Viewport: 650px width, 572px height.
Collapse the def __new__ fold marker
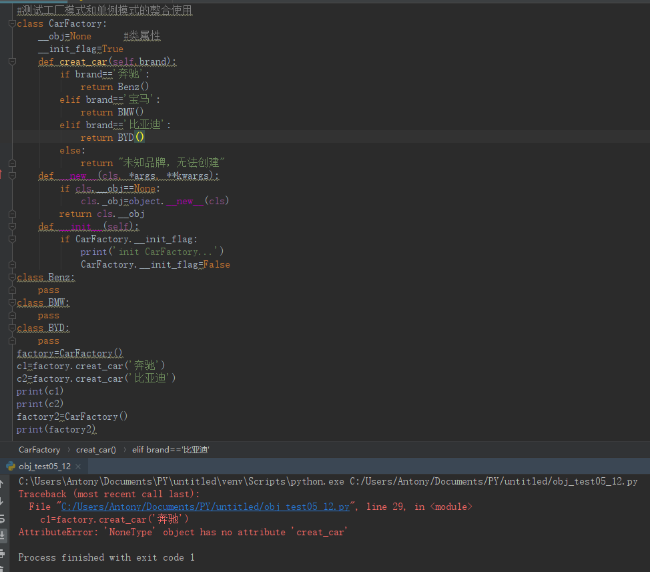[12, 176]
